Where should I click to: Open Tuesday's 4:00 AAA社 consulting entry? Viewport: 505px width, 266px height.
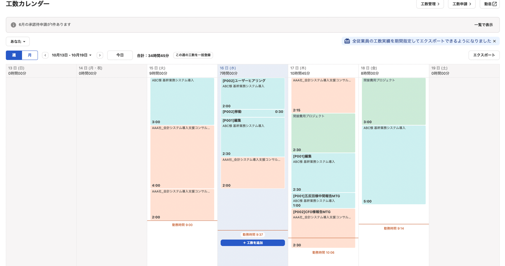tap(182, 157)
